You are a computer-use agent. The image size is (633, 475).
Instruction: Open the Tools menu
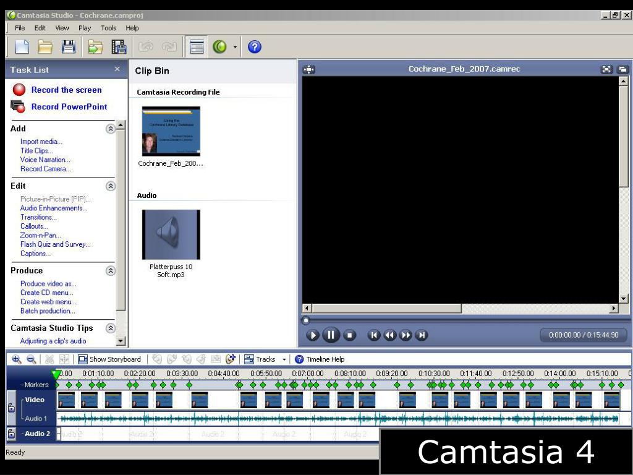pos(108,28)
